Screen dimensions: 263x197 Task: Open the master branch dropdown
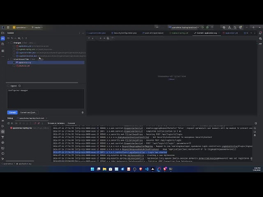pos(37,27)
